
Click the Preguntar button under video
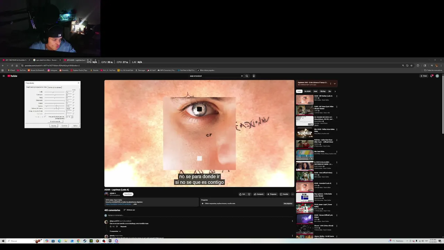point(272,194)
